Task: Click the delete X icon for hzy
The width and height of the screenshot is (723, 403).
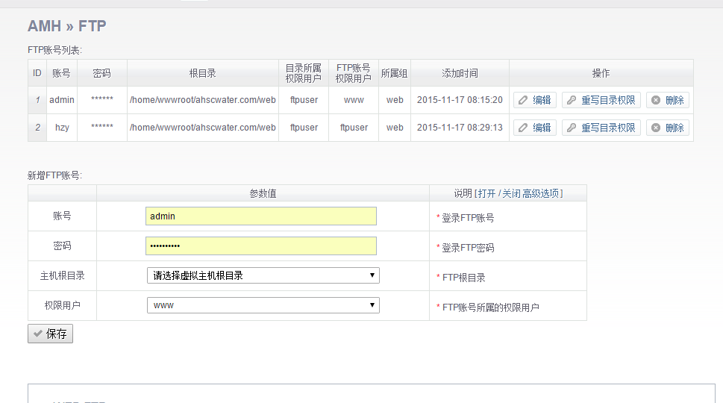Action: click(x=656, y=128)
